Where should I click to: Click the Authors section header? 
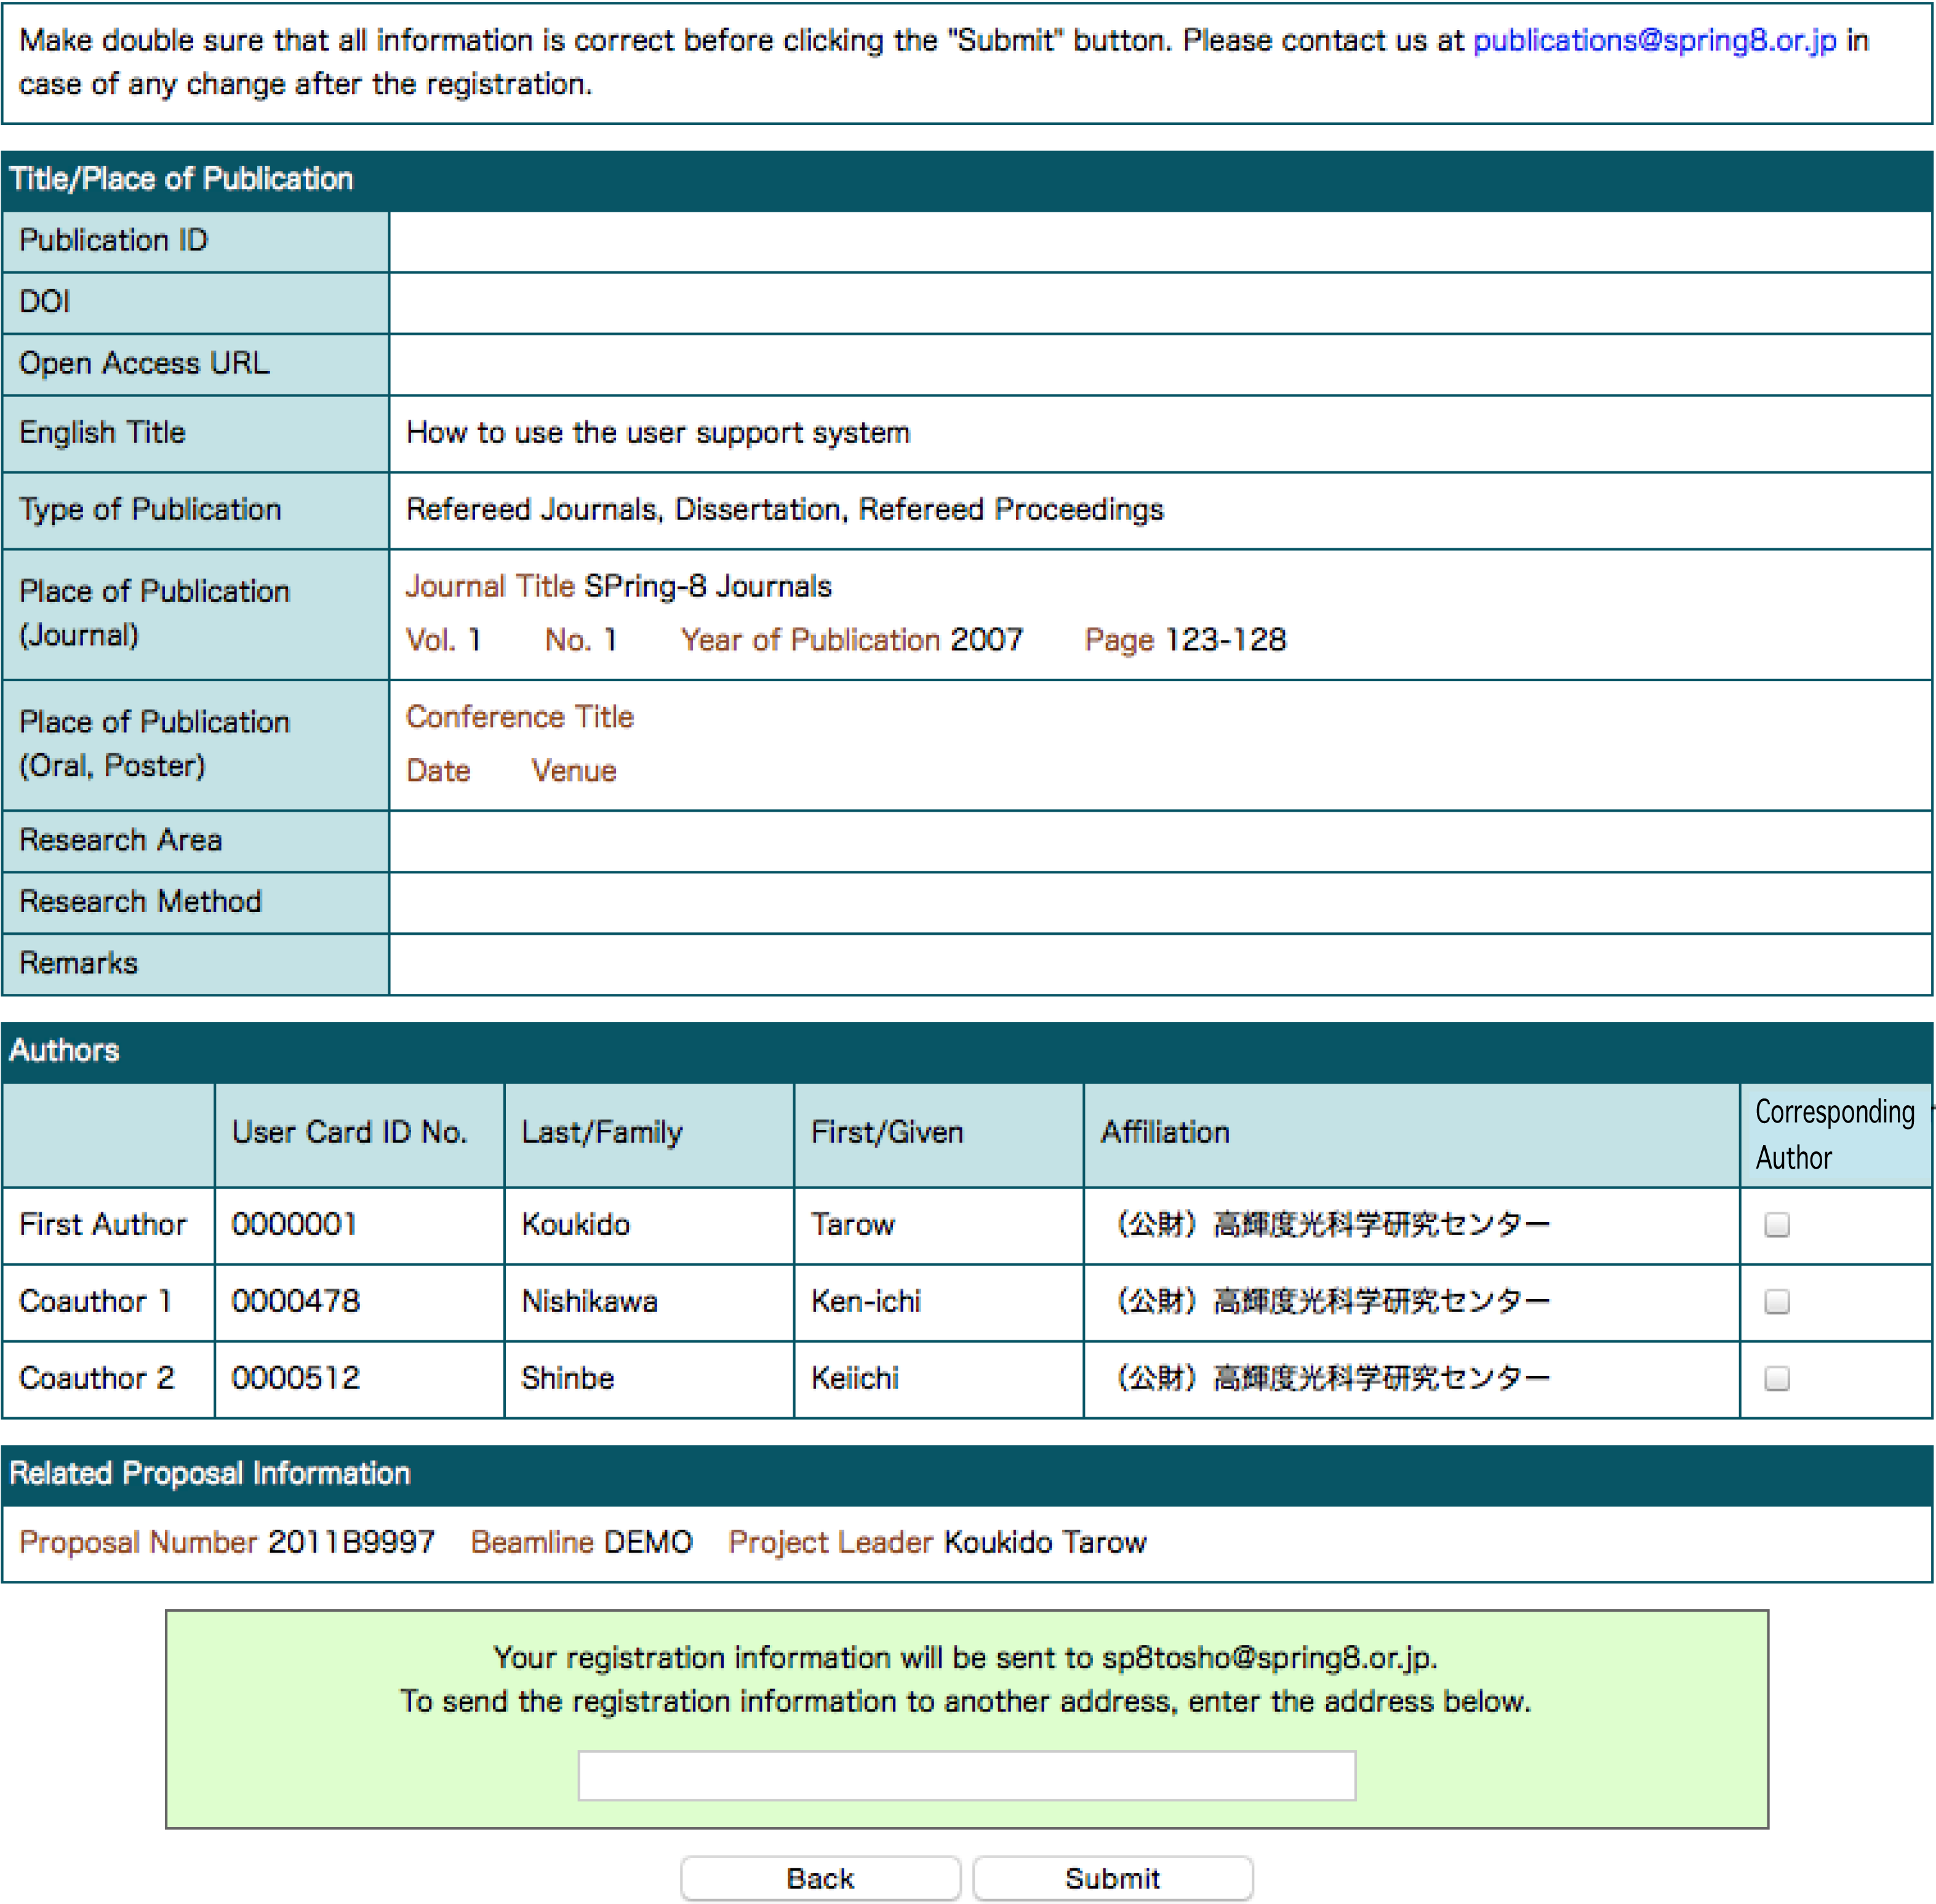(64, 1050)
